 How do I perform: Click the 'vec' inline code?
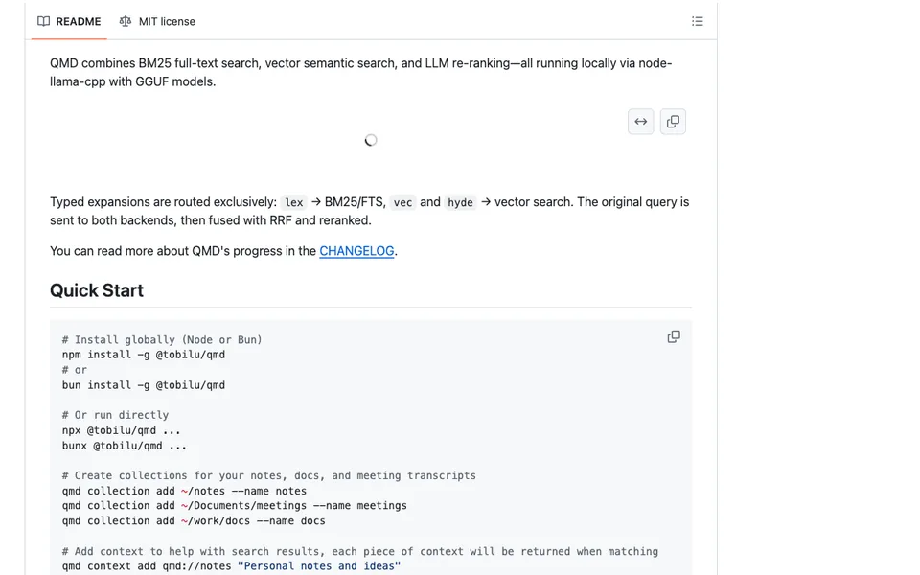pyautogui.click(x=402, y=202)
